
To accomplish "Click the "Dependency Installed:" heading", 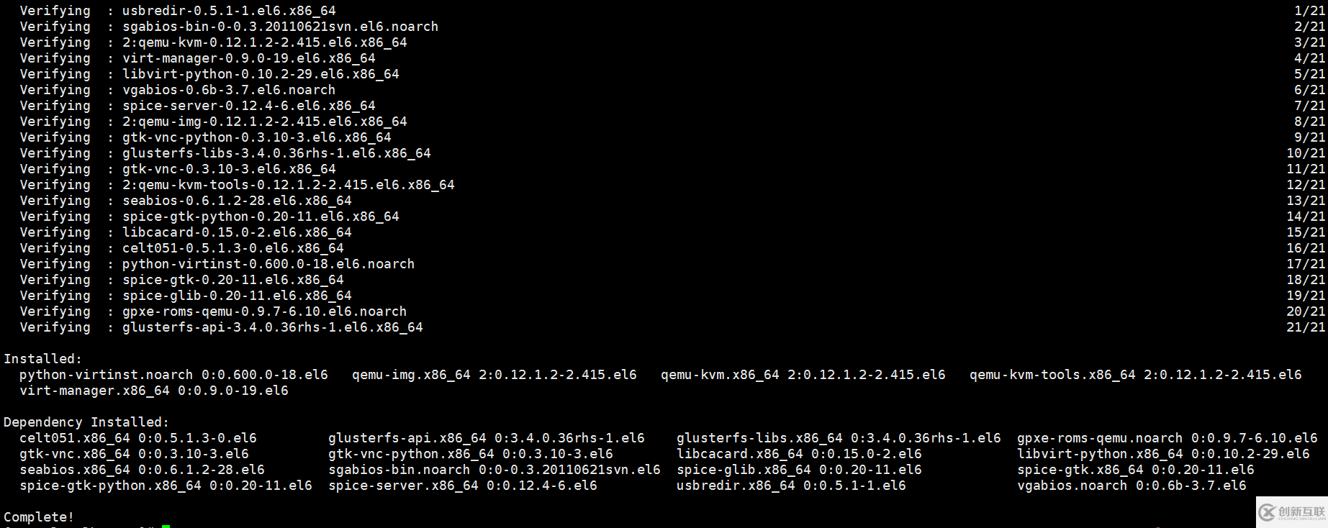I will pos(86,422).
